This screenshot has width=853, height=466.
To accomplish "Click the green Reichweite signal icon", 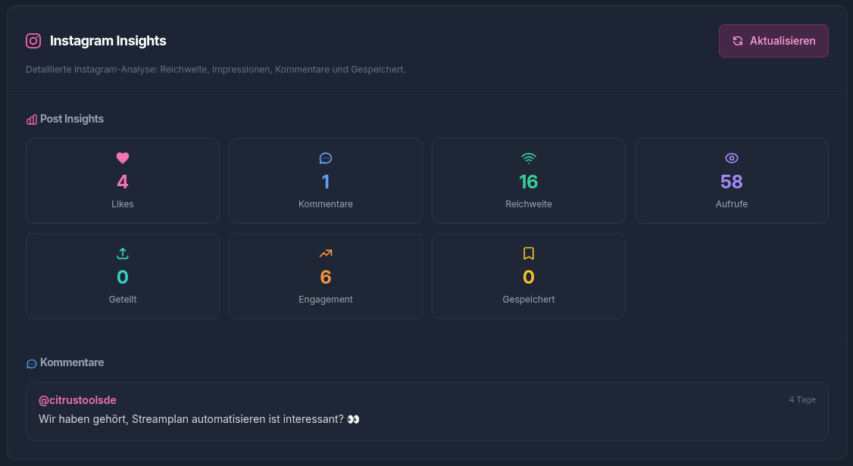I will click(529, 158).
